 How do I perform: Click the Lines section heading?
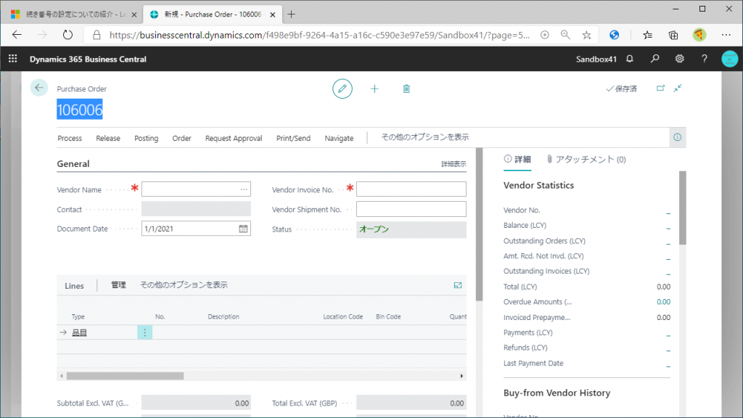74,286
